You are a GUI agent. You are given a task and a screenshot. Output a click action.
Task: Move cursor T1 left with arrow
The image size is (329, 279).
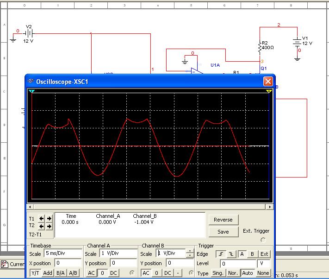coord(42,218)
